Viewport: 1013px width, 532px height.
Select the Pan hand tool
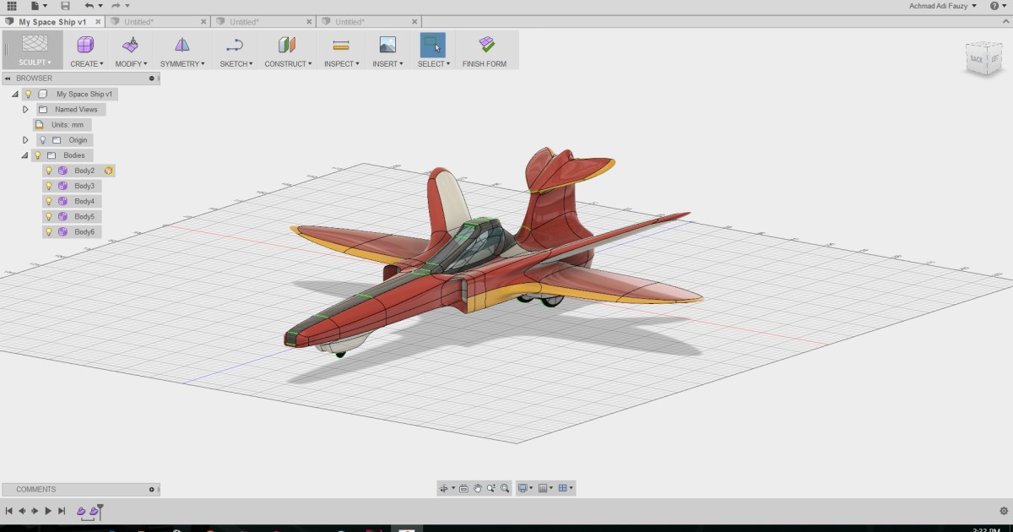point(477,488)
